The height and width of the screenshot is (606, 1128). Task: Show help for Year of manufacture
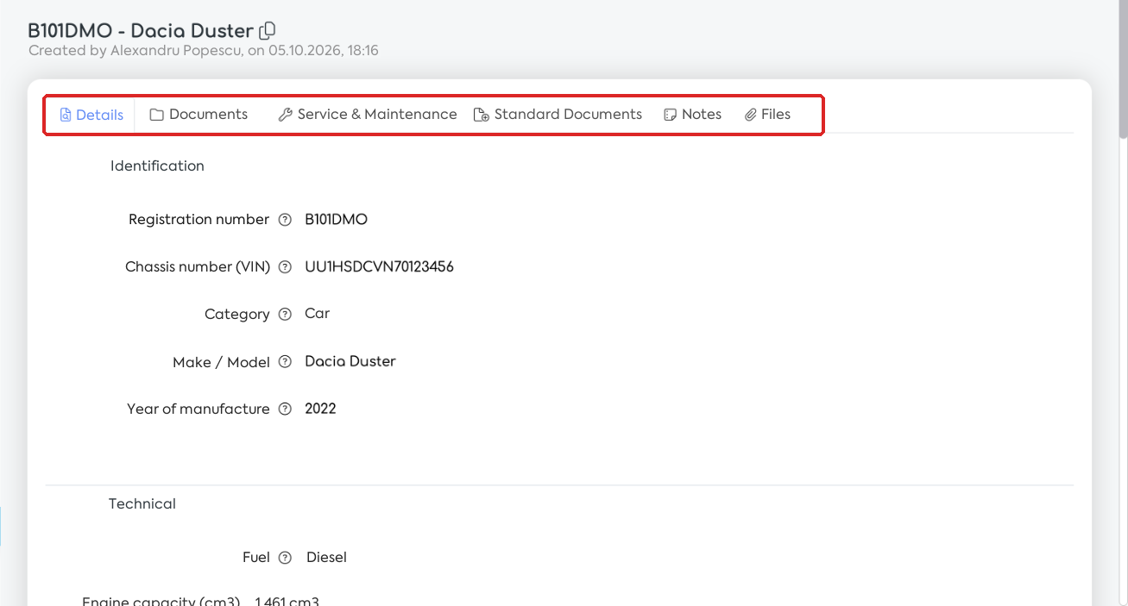pos(285,409)
